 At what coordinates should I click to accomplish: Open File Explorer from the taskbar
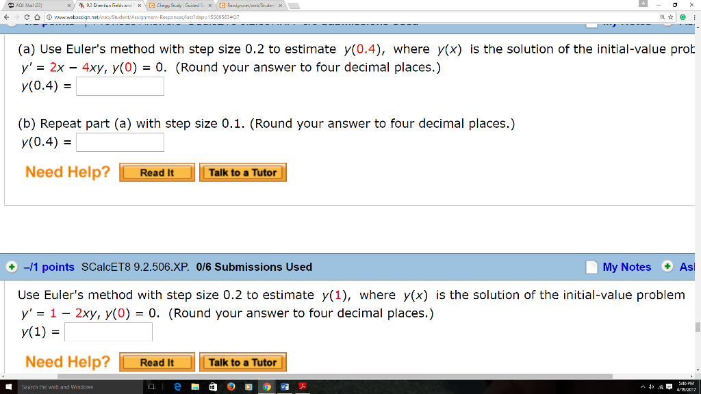click(x=194, y=387)
